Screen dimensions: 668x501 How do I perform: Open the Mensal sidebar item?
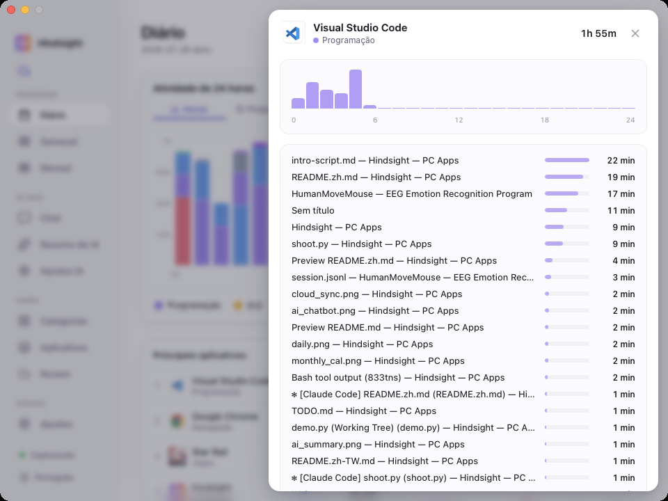click(x=58, y=168)
